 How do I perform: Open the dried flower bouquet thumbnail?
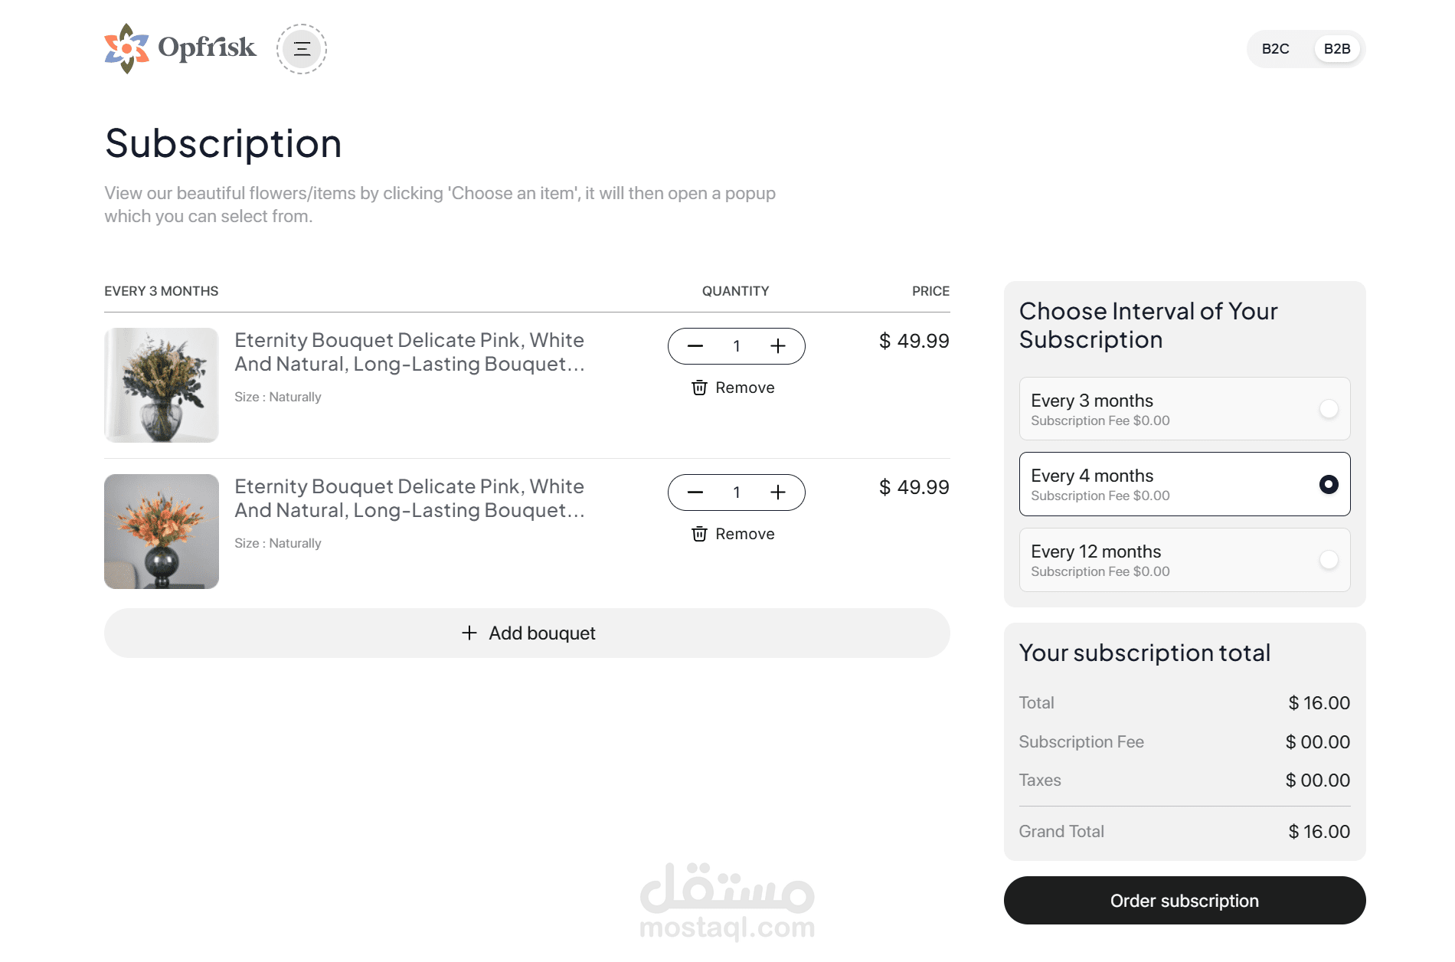point(162,385)
